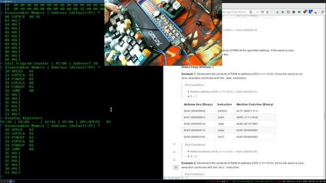Image resolution: width=326 pixels, height=183 pixels.
Task: Open the page actions three-dots menu
Action: click(258, 12)
